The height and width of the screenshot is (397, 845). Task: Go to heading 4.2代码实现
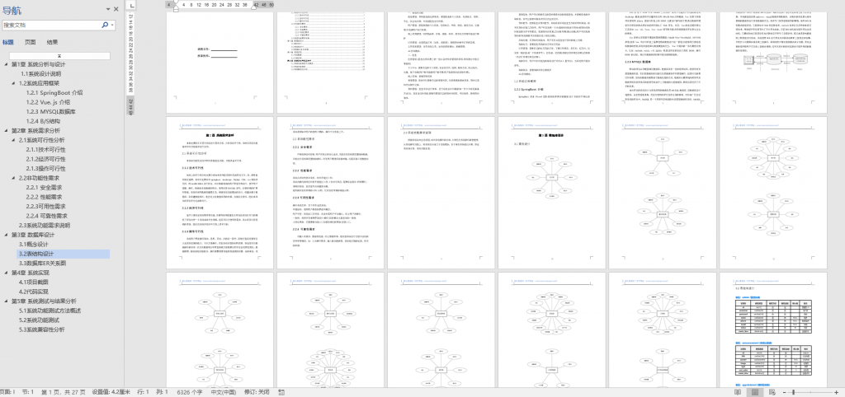(x=33, y=292)
